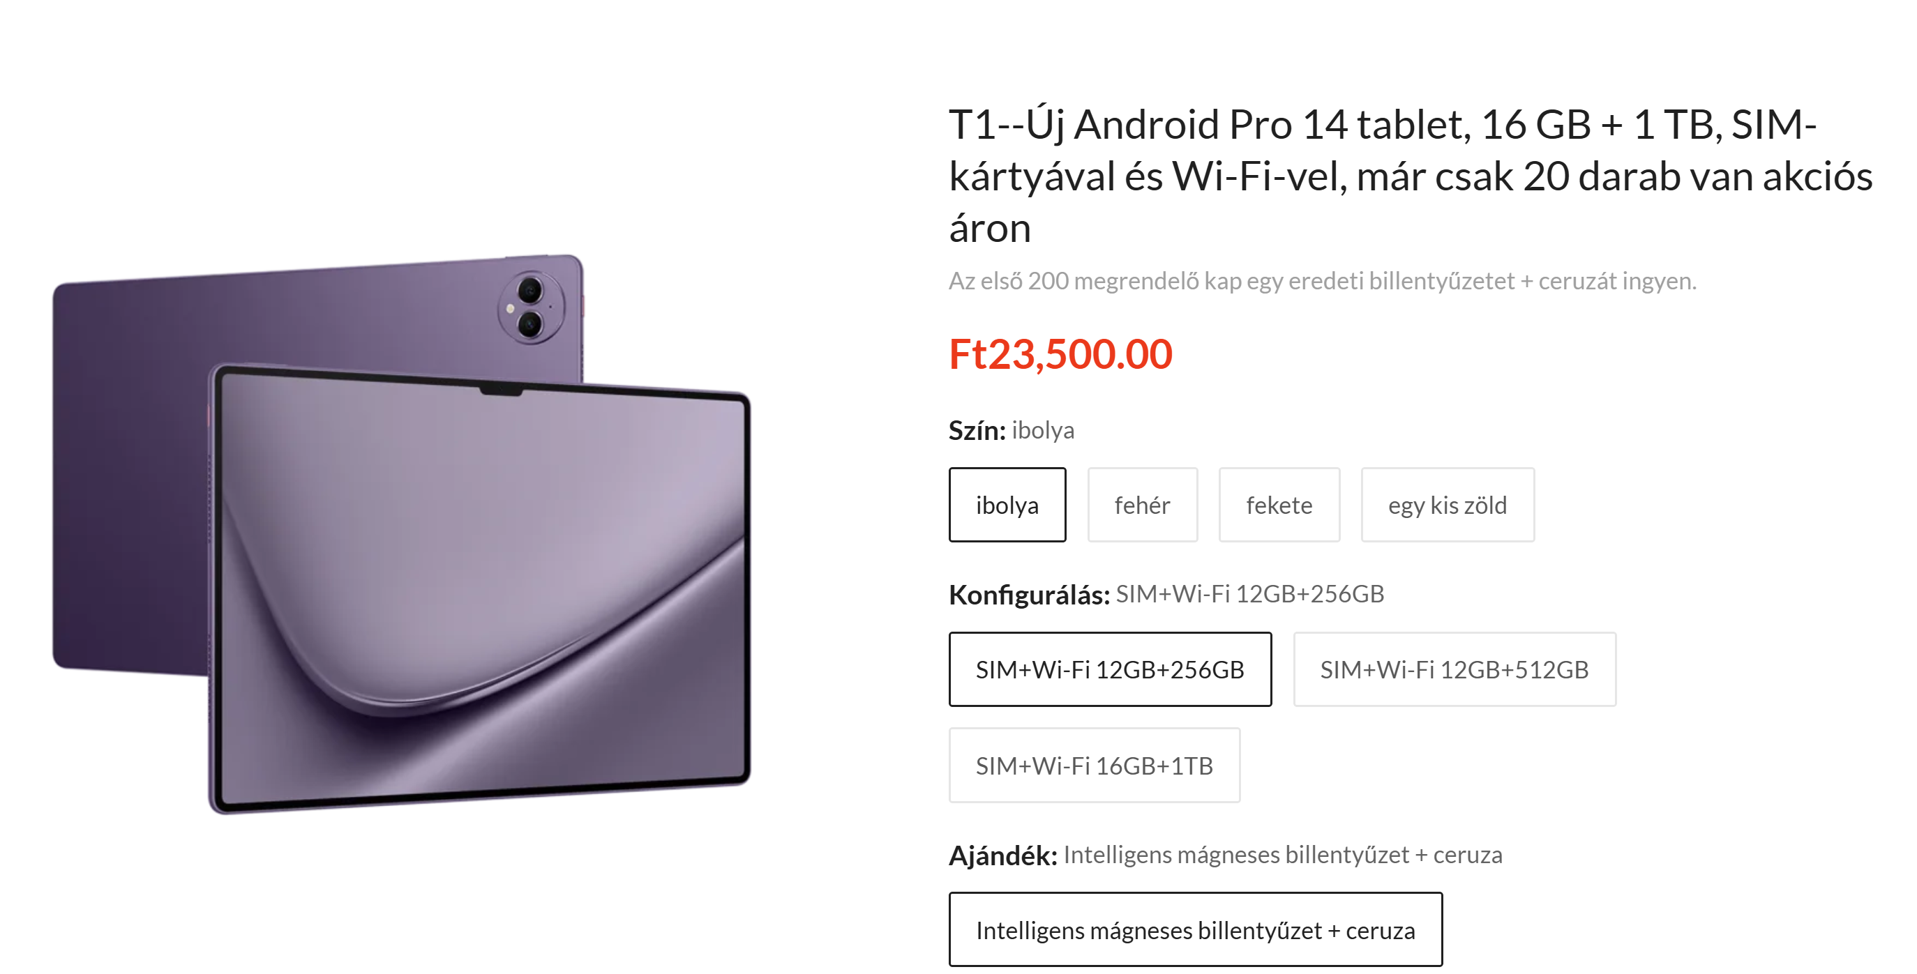Click the Ajándék label
This screenshot has height=974, width=1917.
tap(1003, 855)
